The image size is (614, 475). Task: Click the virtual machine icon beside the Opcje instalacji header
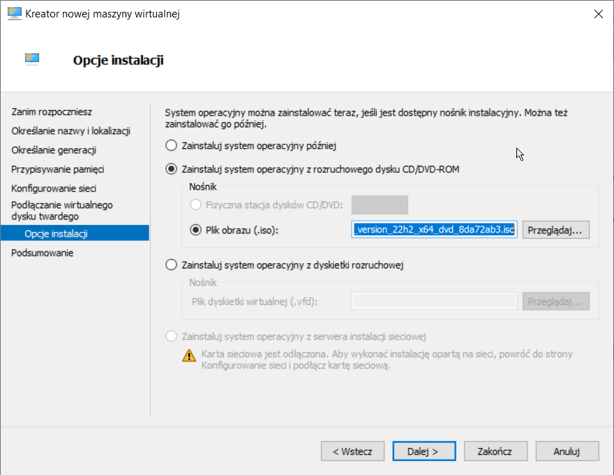(x=32, y=59)
